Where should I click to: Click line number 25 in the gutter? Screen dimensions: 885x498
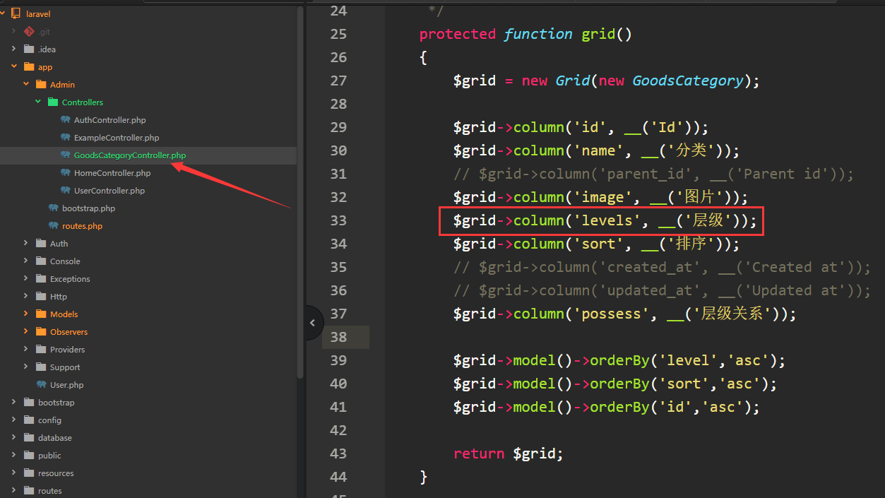pyautogui.click(x=338, y=34)
